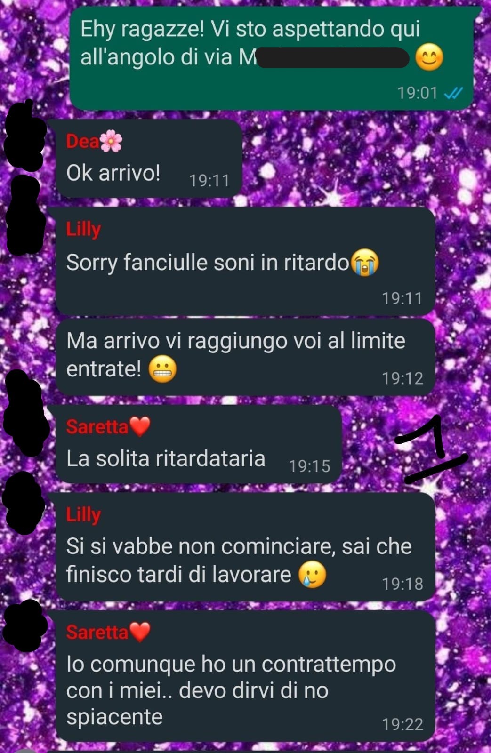Open first Lilly sender name
Image resolution: width=491 pixels, height=753 pixels.
(83, 230)
